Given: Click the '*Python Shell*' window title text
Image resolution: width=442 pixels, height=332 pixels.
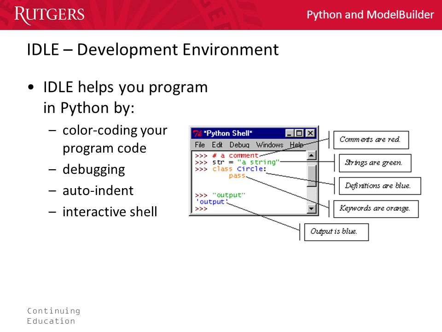Looking at the screenshot, I should [228, 133].
